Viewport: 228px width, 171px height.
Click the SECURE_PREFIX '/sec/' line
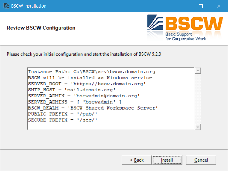pos(63,120)
